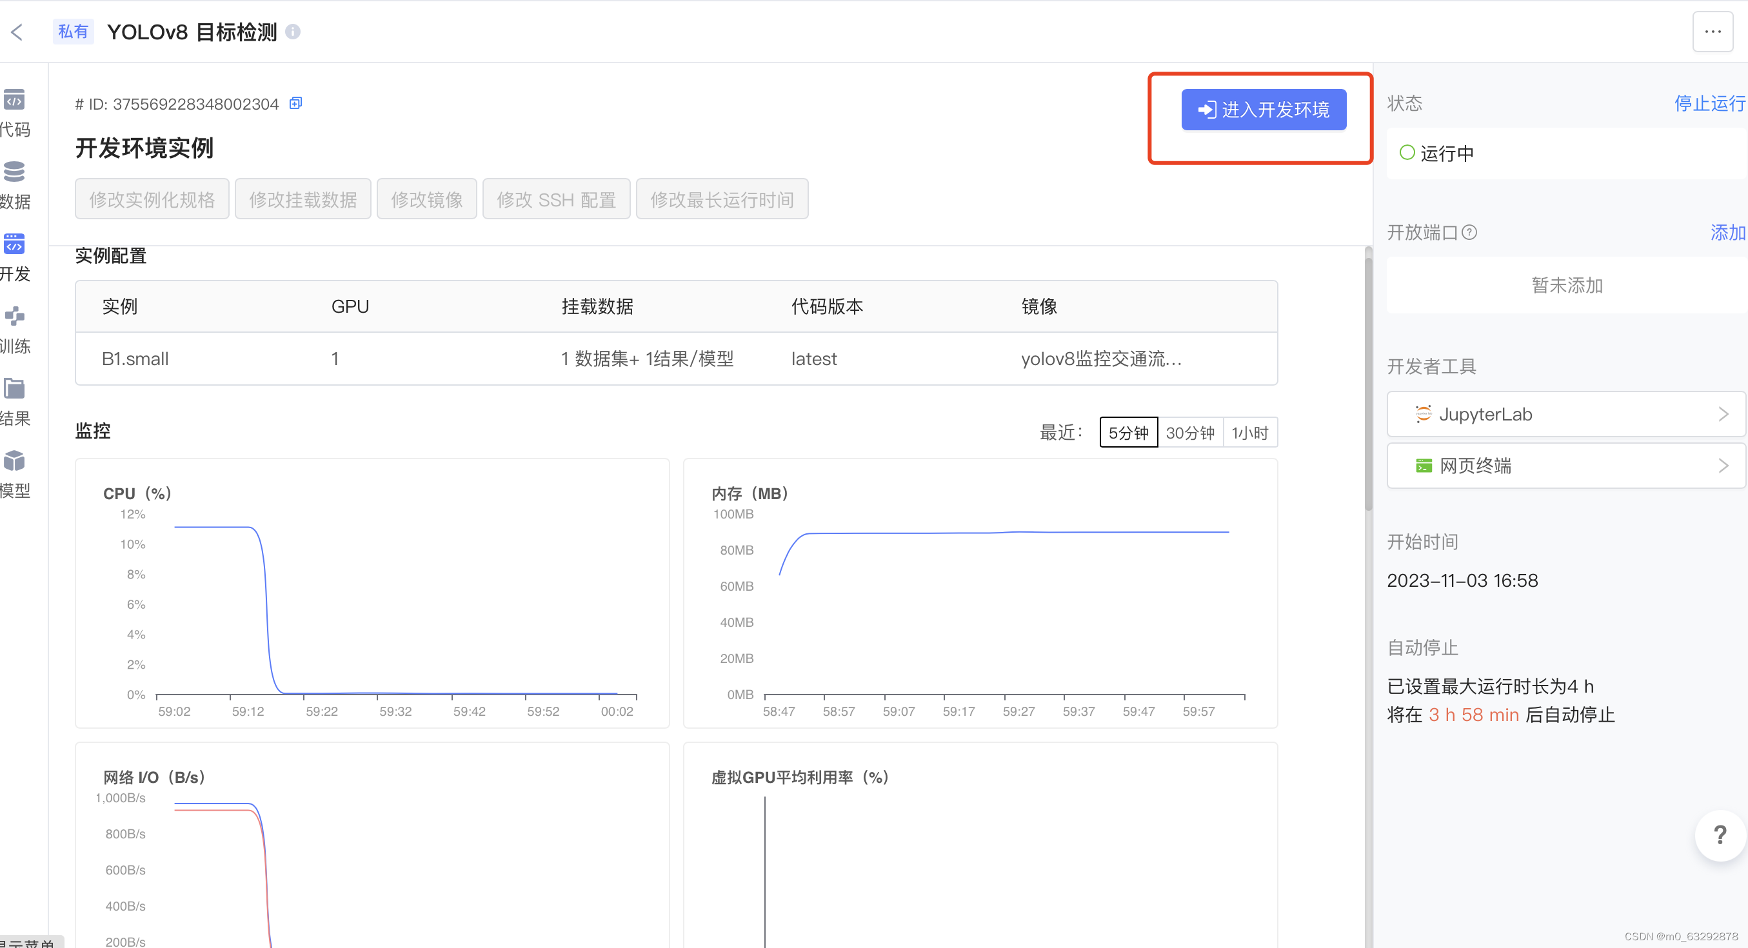The height and width of the screenshot is (948, 1748).
Task: Click the open port help icon
Action: pyautogui.click(x=1469, y=233)
